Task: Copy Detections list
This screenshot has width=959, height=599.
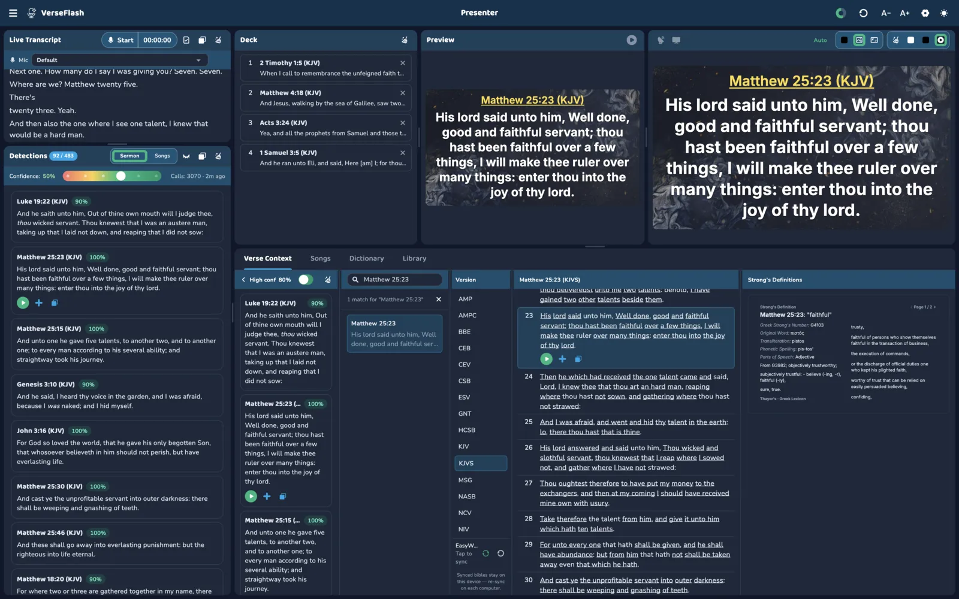Action: [x=202, y=156]
